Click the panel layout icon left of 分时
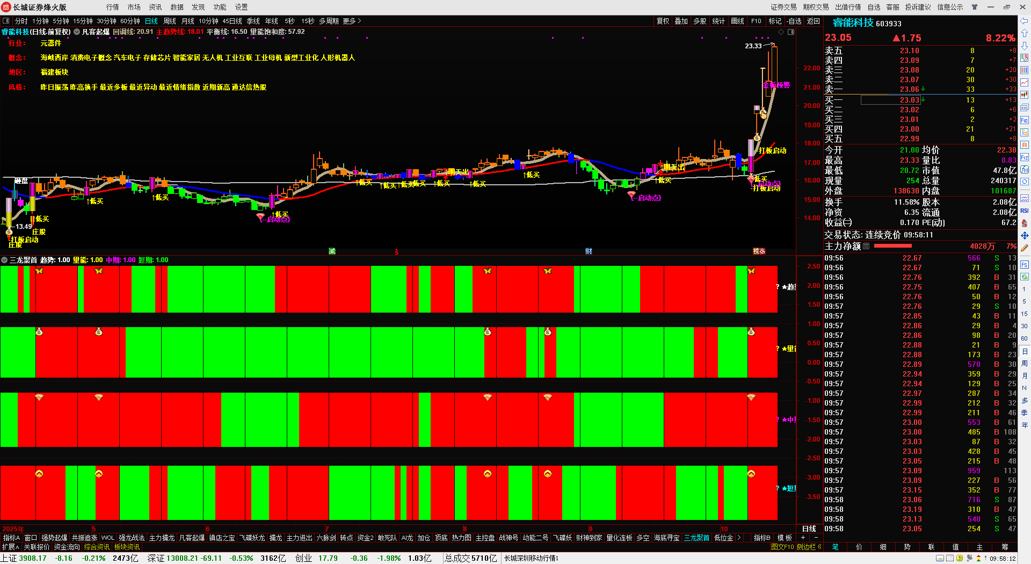Image resolution: width=1031 pixels, height=564 pixels. 6,21
